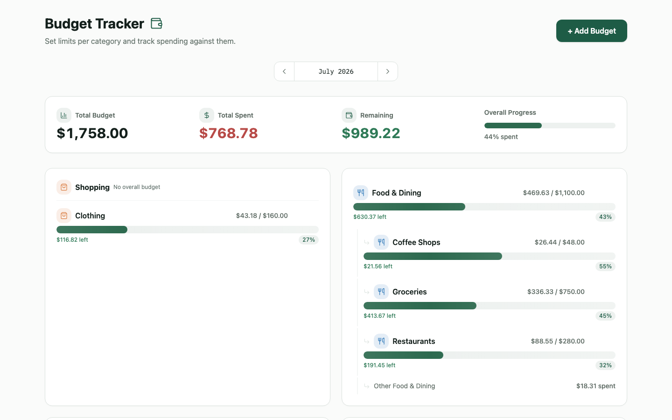Click the July 2026 month label
The width and height of the screenshot is (672, 420).
tap(336, 71)
